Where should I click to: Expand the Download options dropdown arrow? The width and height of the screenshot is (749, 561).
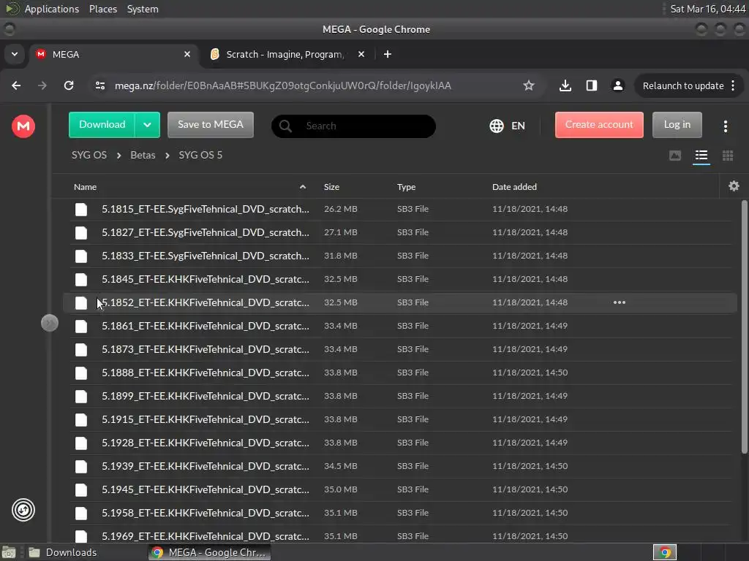coord(147,125)
